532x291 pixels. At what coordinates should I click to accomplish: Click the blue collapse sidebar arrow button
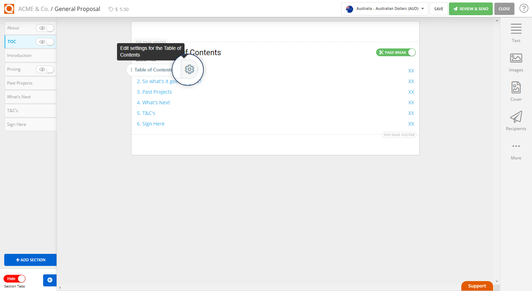50,280
